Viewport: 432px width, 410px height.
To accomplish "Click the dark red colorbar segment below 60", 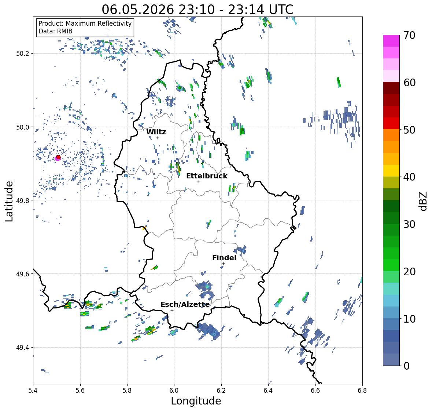I will coord(391,88).
